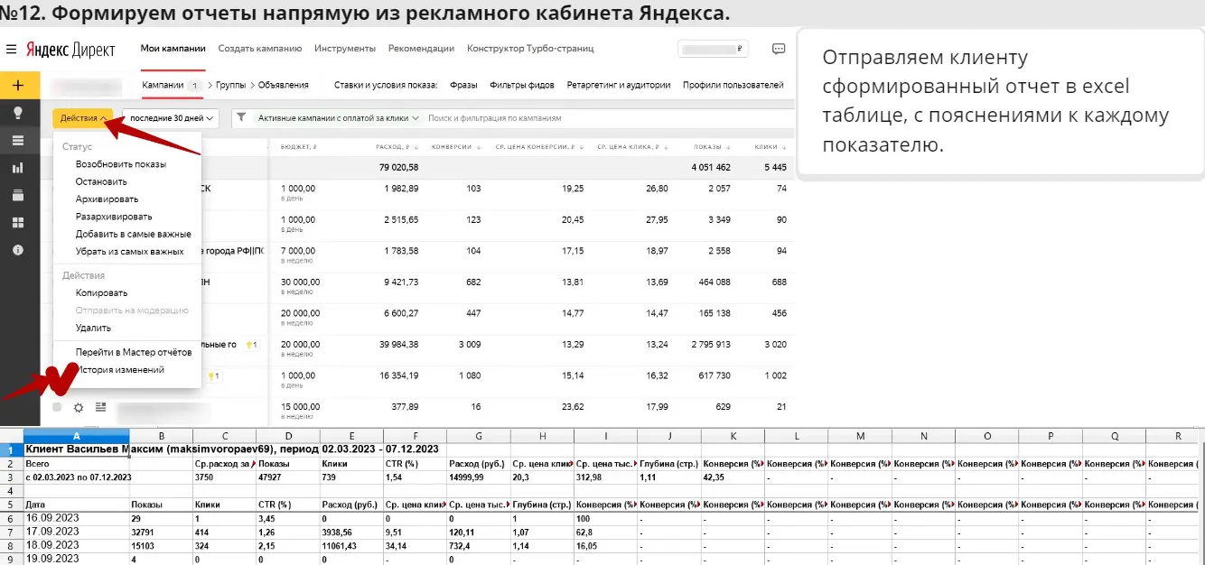Click the grid apps icon in the sidebar
The height and width of the screenshot is (565, 1205).
(x=19, y=222)
